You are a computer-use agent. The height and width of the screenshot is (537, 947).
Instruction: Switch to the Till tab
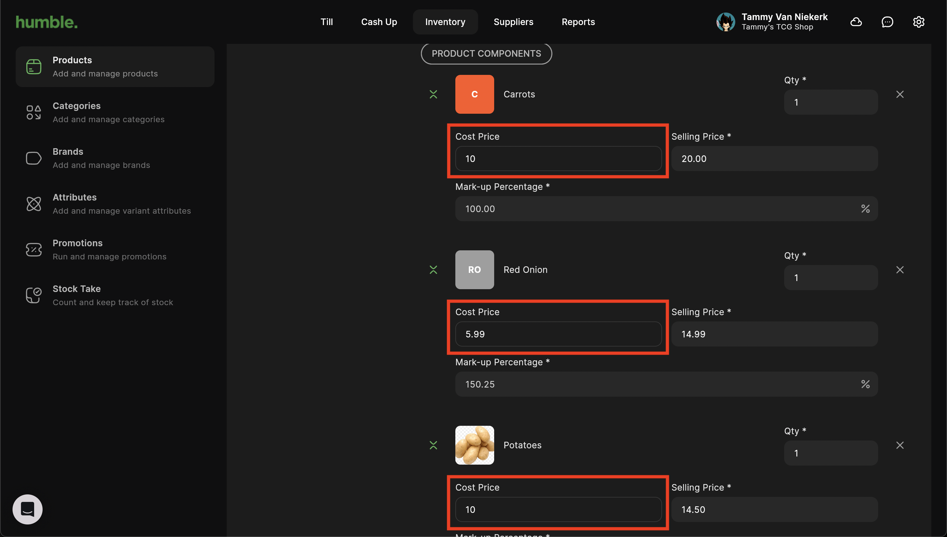(327, 22)
